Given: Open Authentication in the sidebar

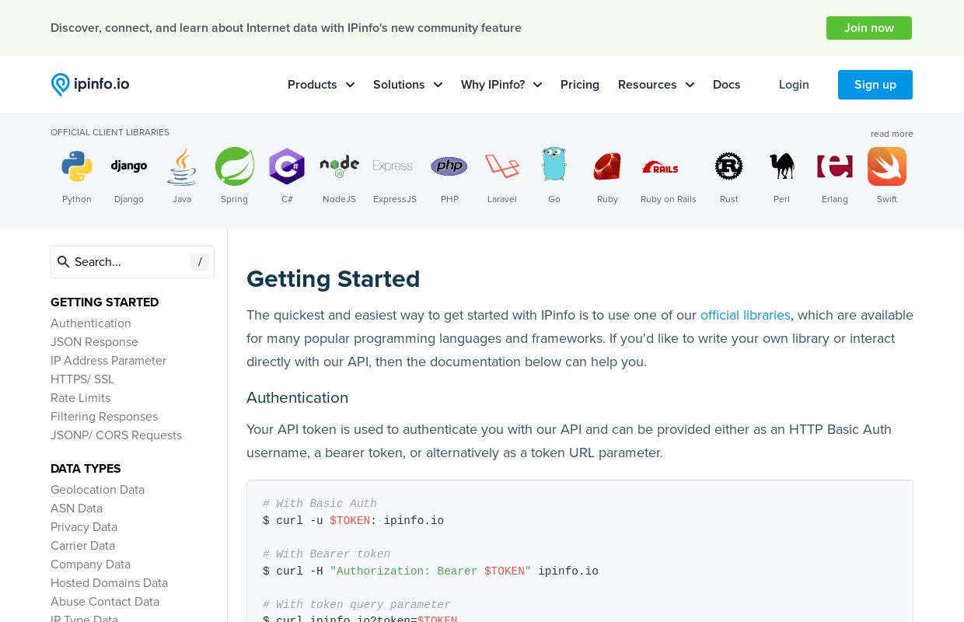Looking at the screenshot, I should pyautogui.click(x=91, y=323).
